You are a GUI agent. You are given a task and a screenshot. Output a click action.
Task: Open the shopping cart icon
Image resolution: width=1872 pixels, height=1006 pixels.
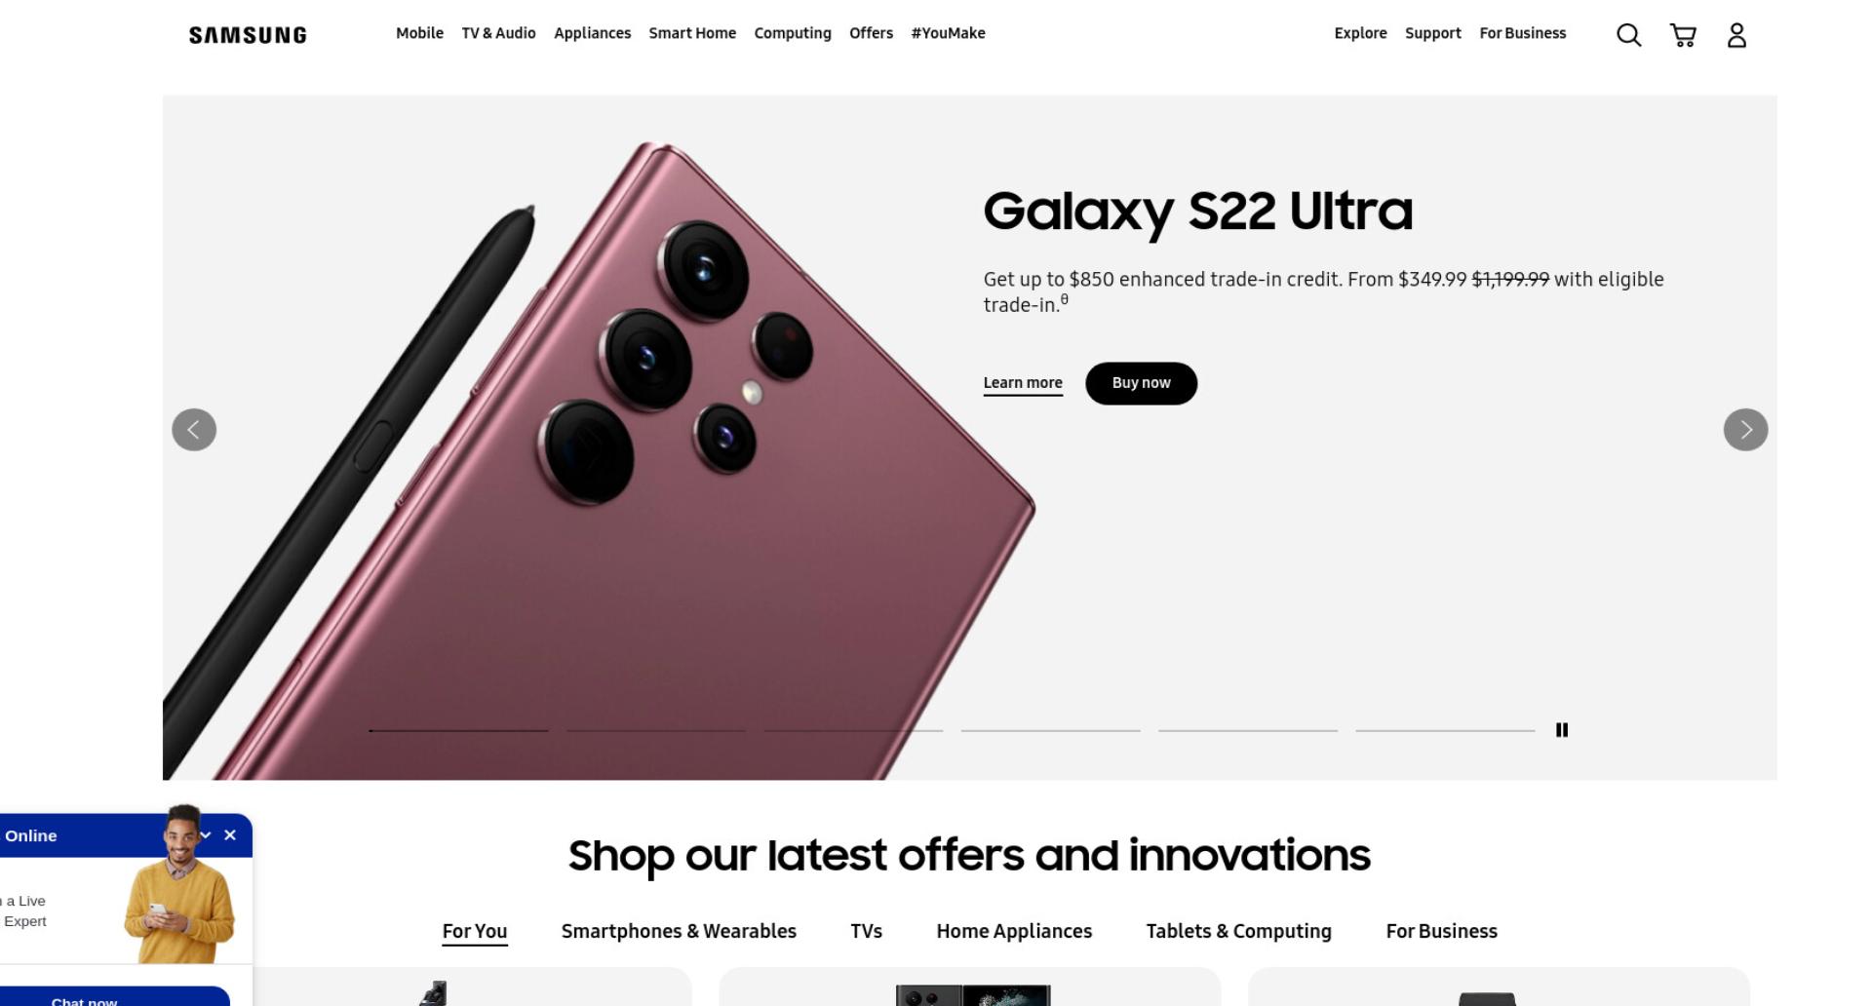coord(1683,35)
